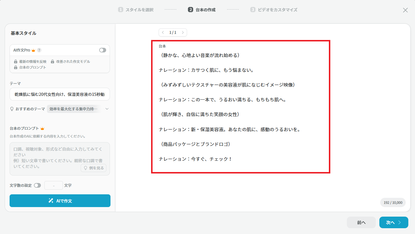Go to step 1 スタイルを選択
Viewport: 415px width, 234px height.
click(136, 10)
